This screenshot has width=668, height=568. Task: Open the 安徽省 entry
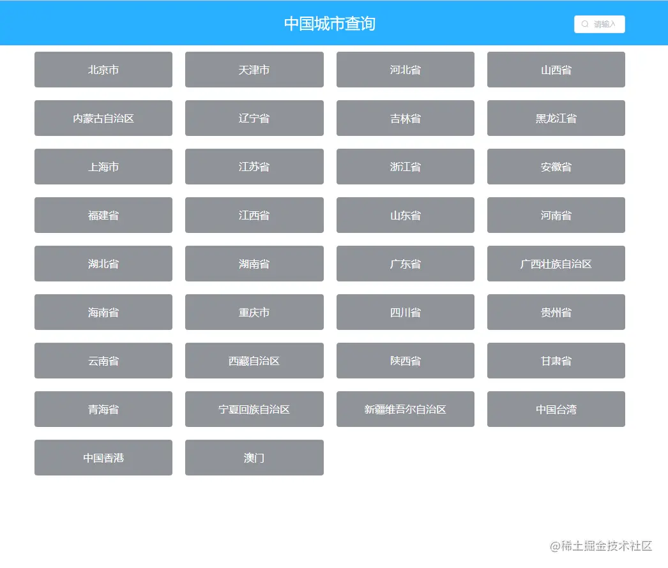pyautogui.click(x=556, y=167)
